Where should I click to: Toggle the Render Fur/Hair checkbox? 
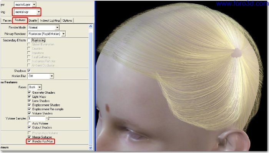coord(29,141)
